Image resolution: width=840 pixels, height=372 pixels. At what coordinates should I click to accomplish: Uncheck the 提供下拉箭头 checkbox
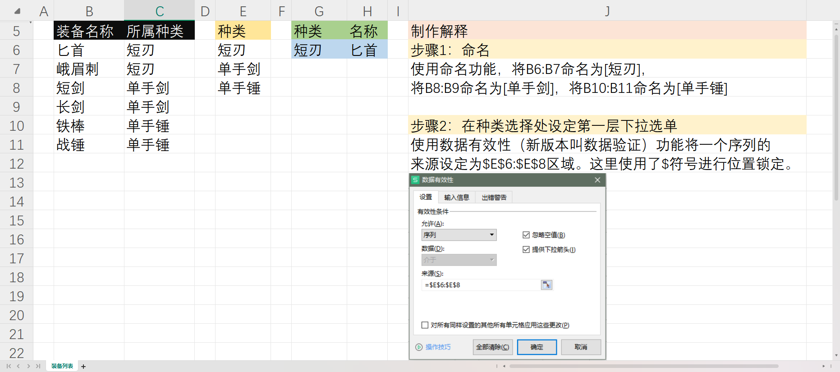(x=526, y=250)
